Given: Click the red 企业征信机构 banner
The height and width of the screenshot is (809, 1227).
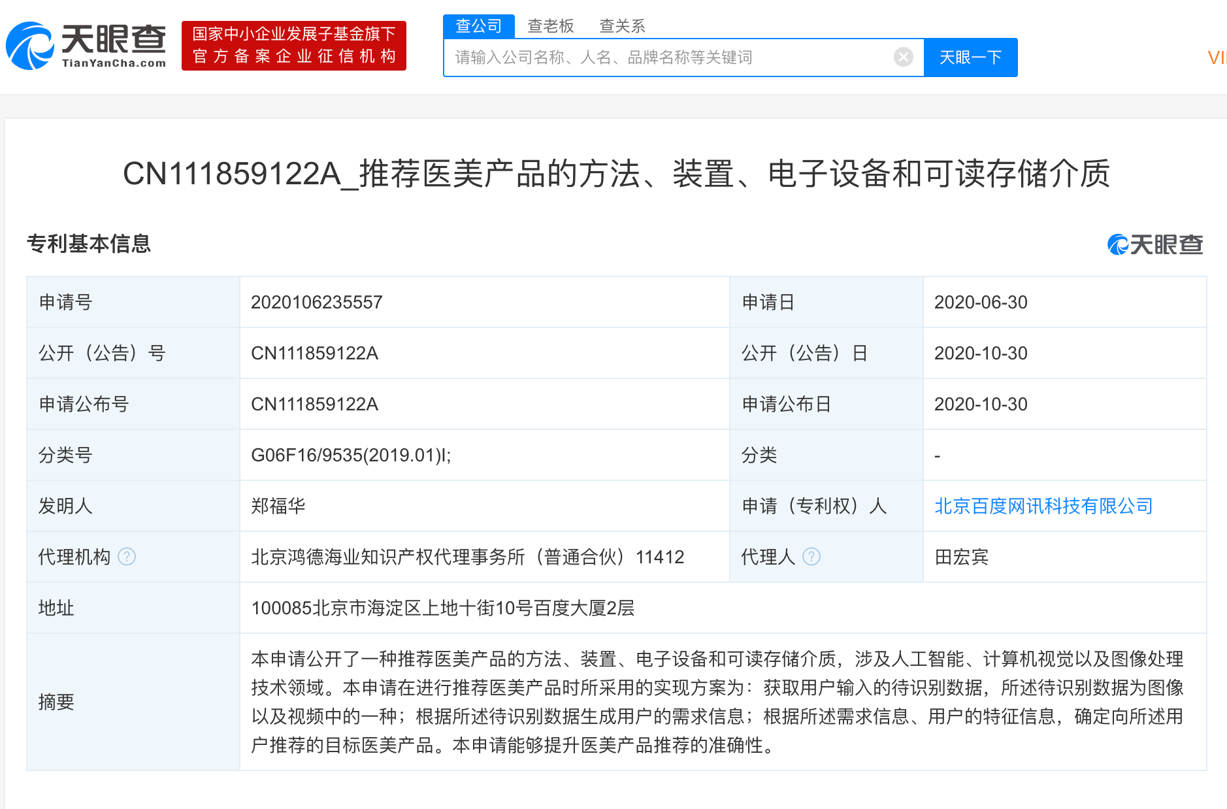Looking at the screenshot, I should [293, 45].
